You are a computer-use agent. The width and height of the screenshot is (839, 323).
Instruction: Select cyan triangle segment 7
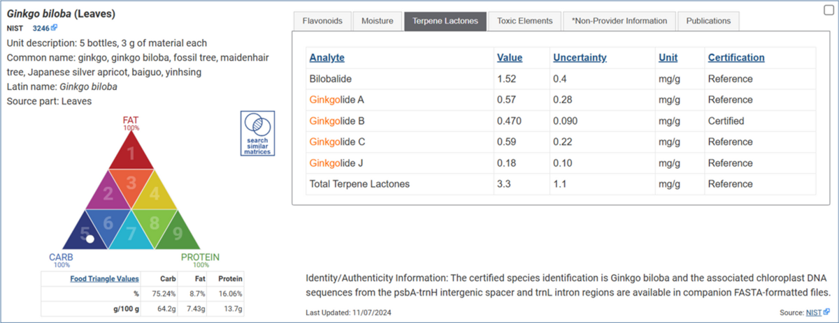[x=131, y=233]
